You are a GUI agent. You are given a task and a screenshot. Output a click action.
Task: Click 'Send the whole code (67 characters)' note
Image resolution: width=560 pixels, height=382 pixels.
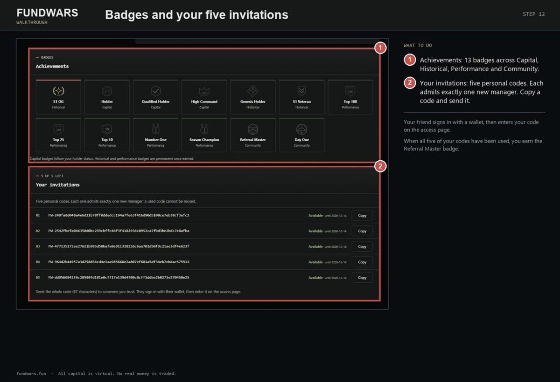[139, 292]
